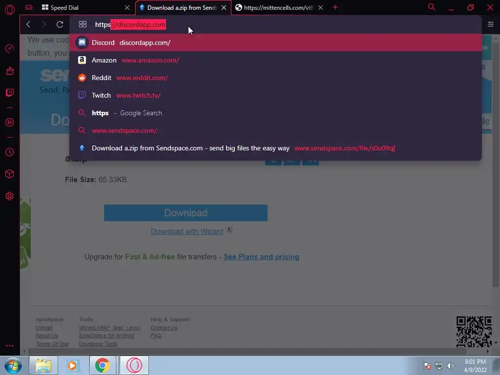Viewport: 500px width, 375px height.
Task: Click the network tray icon
Action: click(439, 366)
